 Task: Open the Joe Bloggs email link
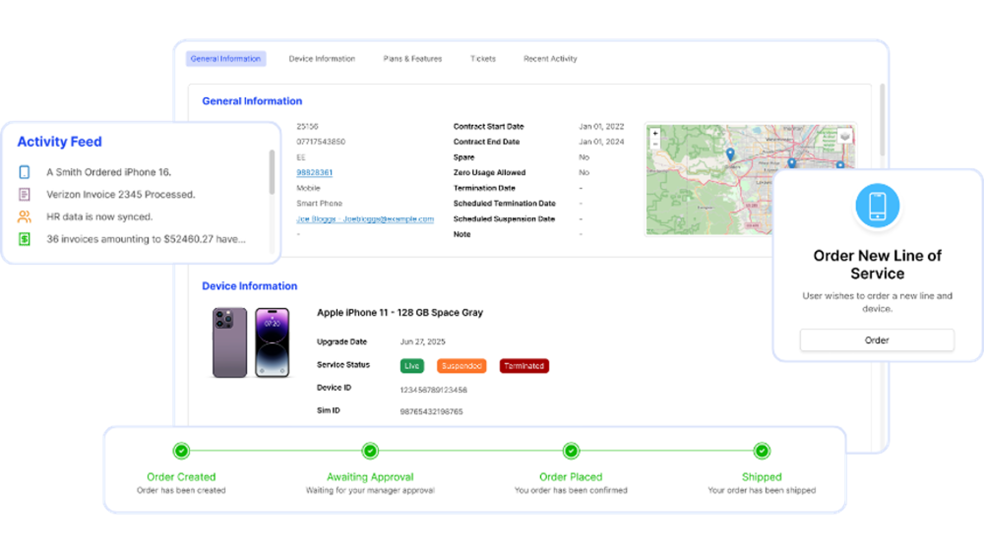click(x=365, y=219)
